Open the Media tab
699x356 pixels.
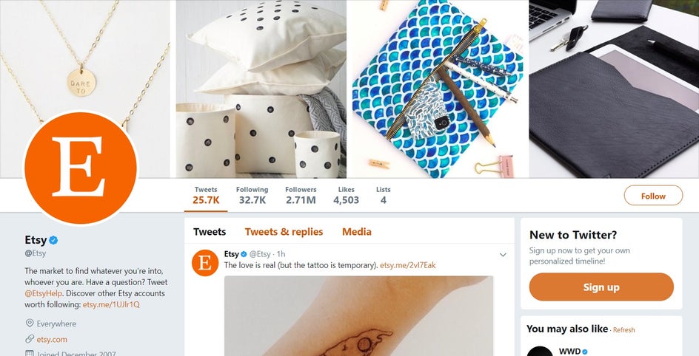[356, 232]
